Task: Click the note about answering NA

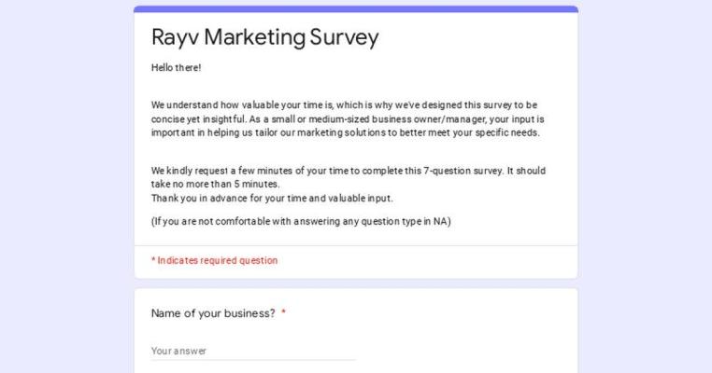Action: click(x=301, y=221)
